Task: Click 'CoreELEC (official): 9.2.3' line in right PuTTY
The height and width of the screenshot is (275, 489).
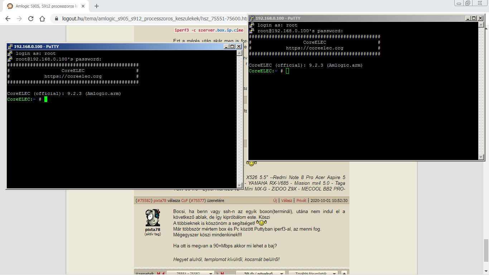Action: pyautogui.click(x=306, y=65)
